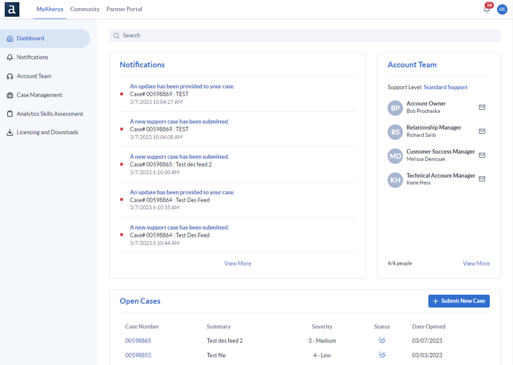Click the Analytics Skills Assessment clipboard icon
Viewport: 513px width, 365px height.
(x=10, y=114)
